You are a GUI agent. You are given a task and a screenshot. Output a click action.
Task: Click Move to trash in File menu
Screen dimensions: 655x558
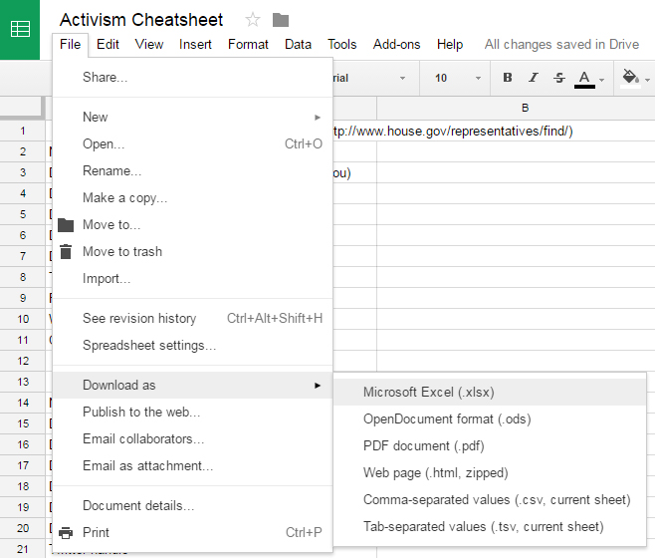click(x=122, y=251)
